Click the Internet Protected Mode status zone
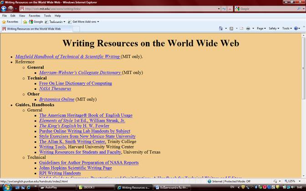 pyautogui.click(x=229, y=181)
